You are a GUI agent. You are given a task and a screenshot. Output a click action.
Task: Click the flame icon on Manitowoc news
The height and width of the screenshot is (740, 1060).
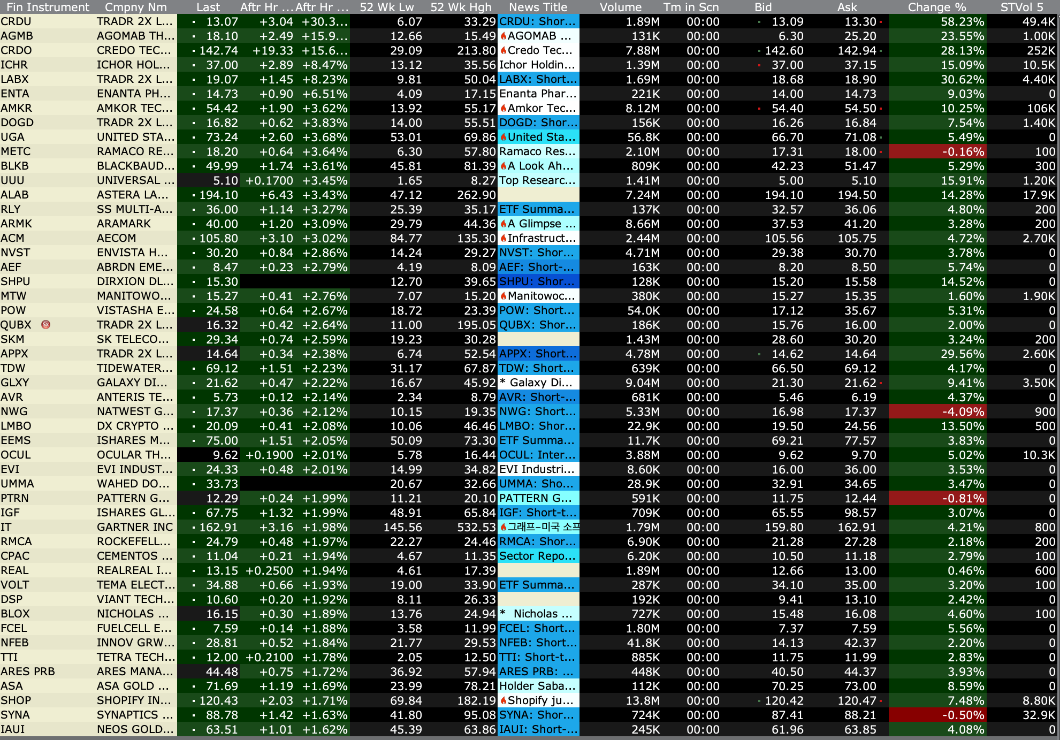pyautogui.click(x=503, y=296)
